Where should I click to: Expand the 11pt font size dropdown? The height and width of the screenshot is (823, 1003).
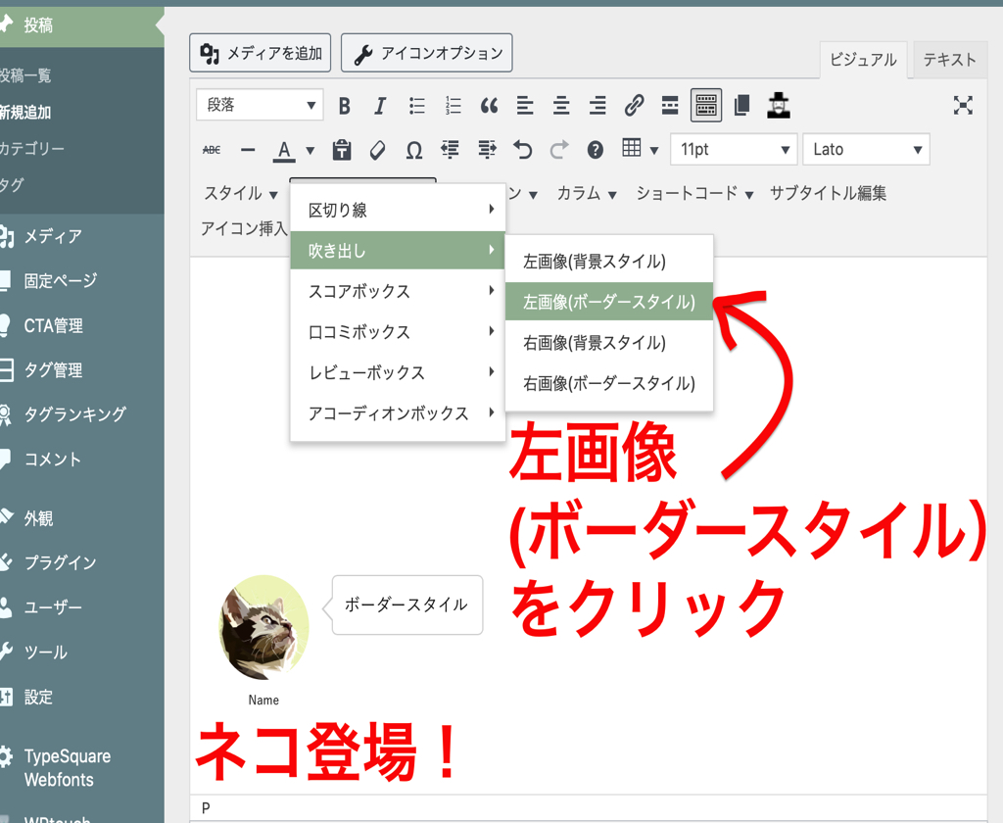pyautogui.click(x=734, y=150)
